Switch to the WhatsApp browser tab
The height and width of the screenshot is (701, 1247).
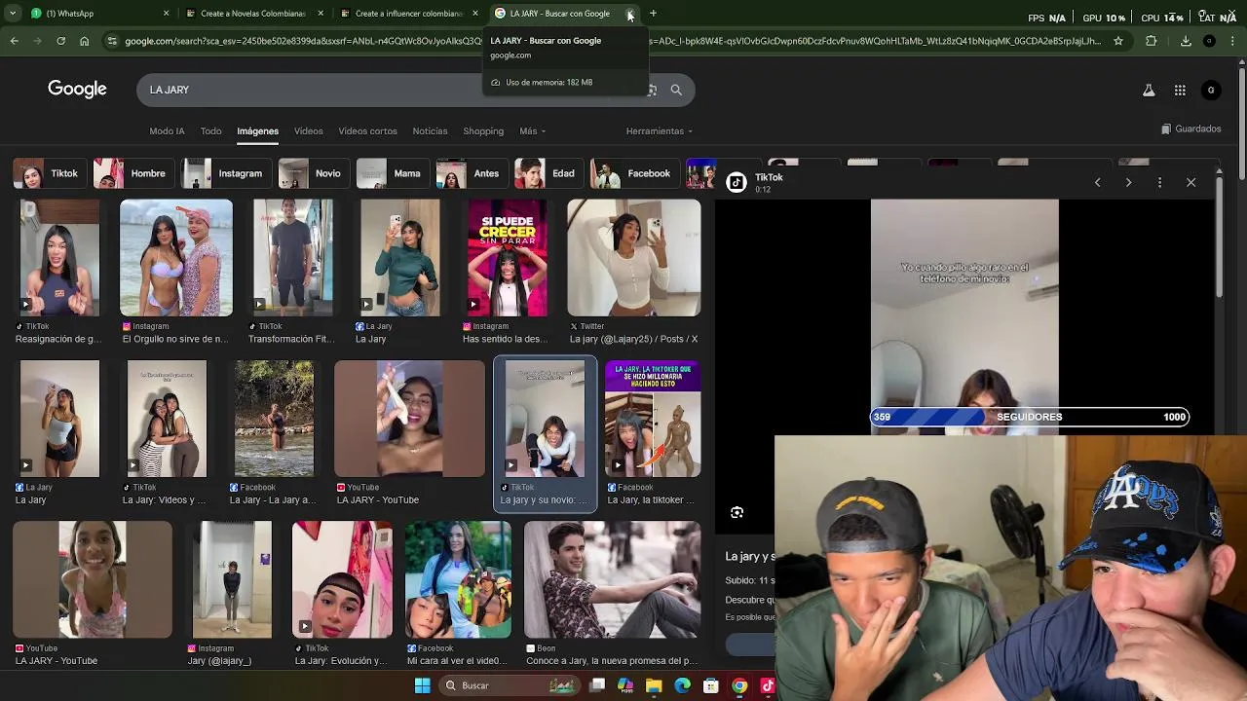[x=97, y=14]
